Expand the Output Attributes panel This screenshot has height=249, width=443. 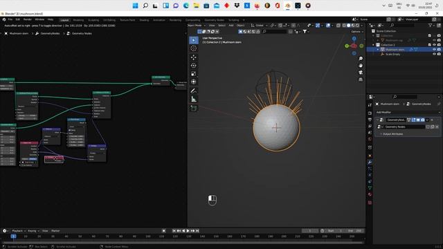[392, 133]
